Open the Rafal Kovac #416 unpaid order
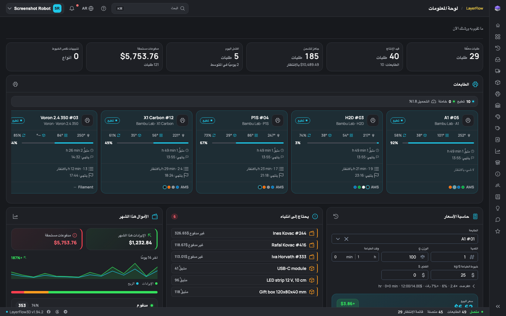Image resolution: width=506 pixels, height=316 pixels. pyautogui.click(x=245, y=245)
